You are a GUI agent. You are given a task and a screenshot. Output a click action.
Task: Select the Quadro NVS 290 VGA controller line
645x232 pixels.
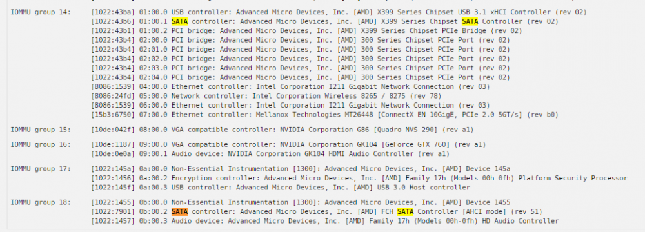pyautogui.click(x=283, y=130)
